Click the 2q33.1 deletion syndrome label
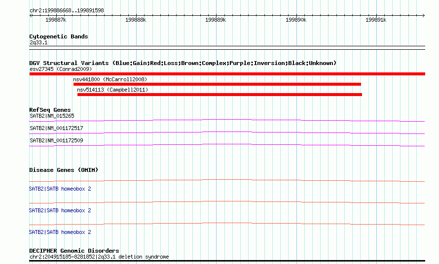Image resolution: width=439 pixels, height=264 pixels. tap(99, 257)
